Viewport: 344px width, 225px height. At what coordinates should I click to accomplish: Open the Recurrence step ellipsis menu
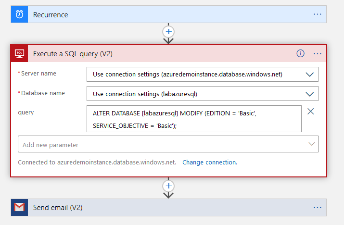318,14
